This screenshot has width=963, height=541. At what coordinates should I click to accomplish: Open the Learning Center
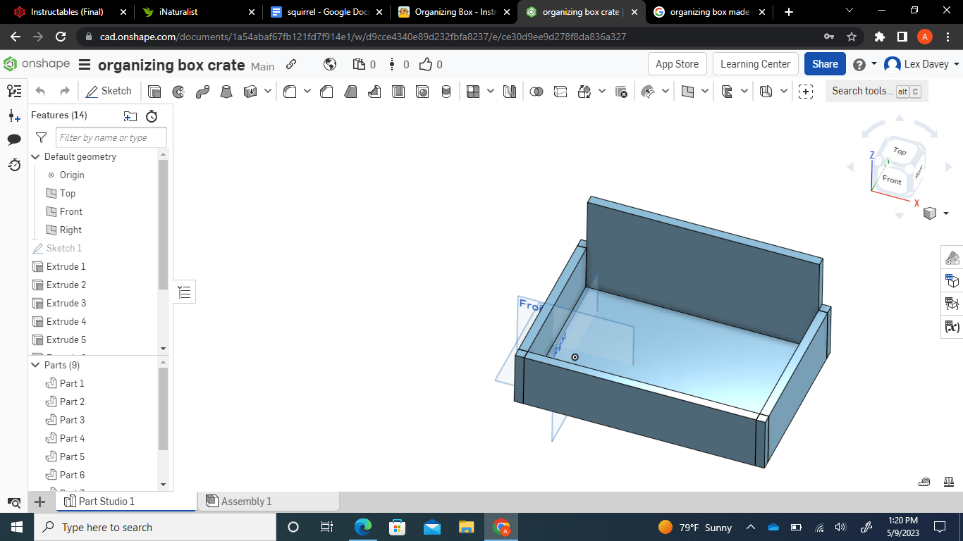pos(755,63)
